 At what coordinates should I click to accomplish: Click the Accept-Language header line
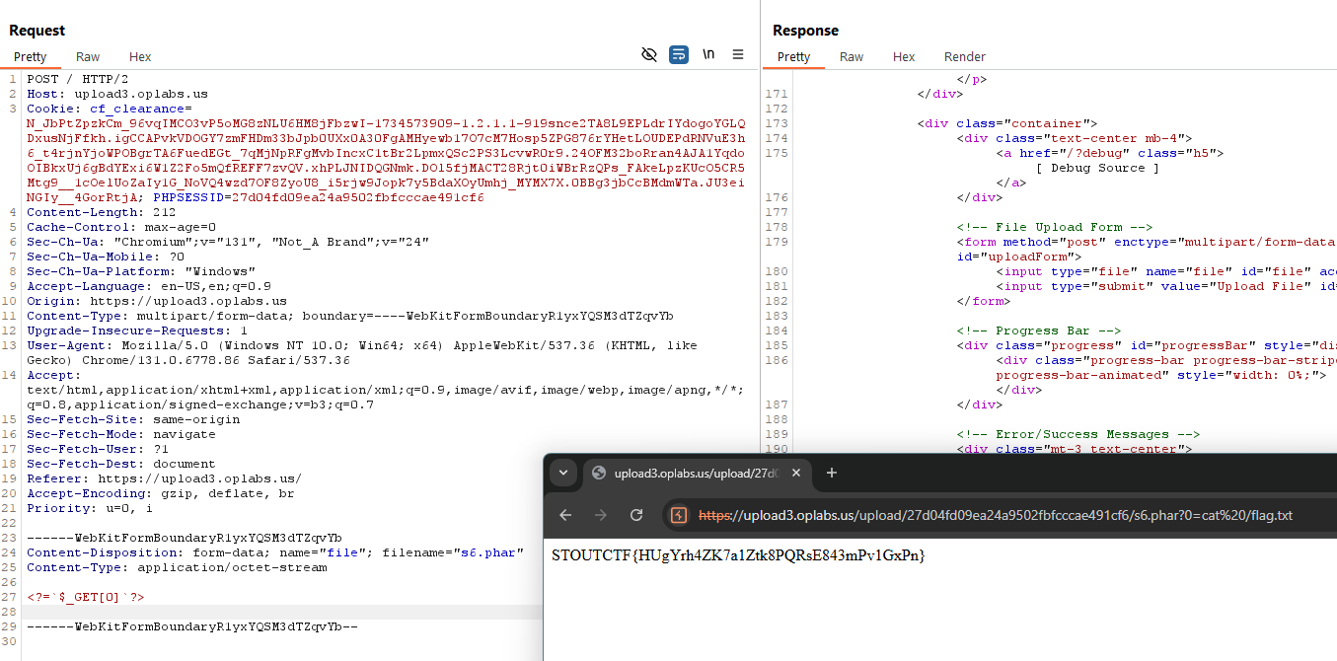click(x=149, y=286)
